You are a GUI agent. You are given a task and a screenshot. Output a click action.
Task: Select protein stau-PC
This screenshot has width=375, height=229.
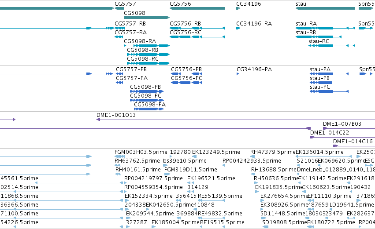click(320, 87)
